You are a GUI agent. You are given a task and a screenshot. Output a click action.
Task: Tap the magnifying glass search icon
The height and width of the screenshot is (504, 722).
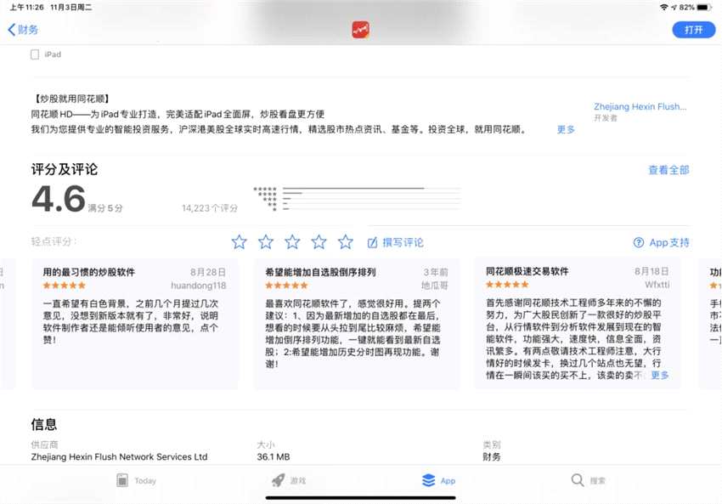[x=578, y=480]
